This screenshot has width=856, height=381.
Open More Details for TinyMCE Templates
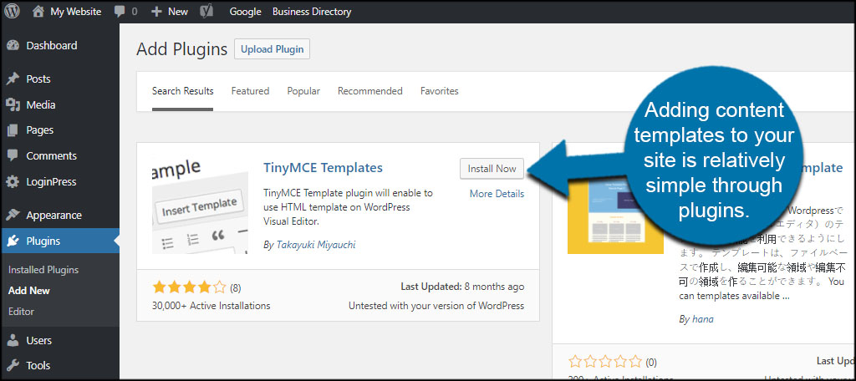497,194
